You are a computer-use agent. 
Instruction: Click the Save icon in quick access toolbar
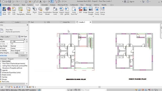(10, 2)
